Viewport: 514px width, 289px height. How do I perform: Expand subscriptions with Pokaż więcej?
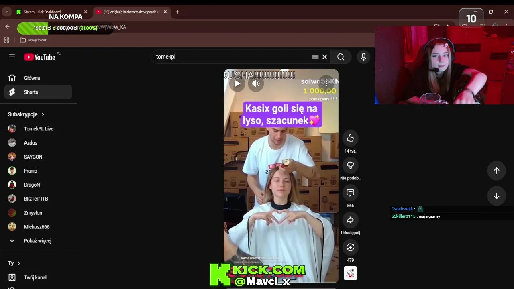point(38,241)
